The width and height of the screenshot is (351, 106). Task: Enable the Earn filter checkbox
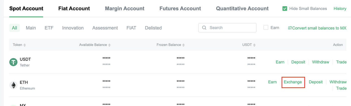pos(266,28)
